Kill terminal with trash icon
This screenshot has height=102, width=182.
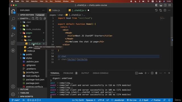(x=156, y=73)
